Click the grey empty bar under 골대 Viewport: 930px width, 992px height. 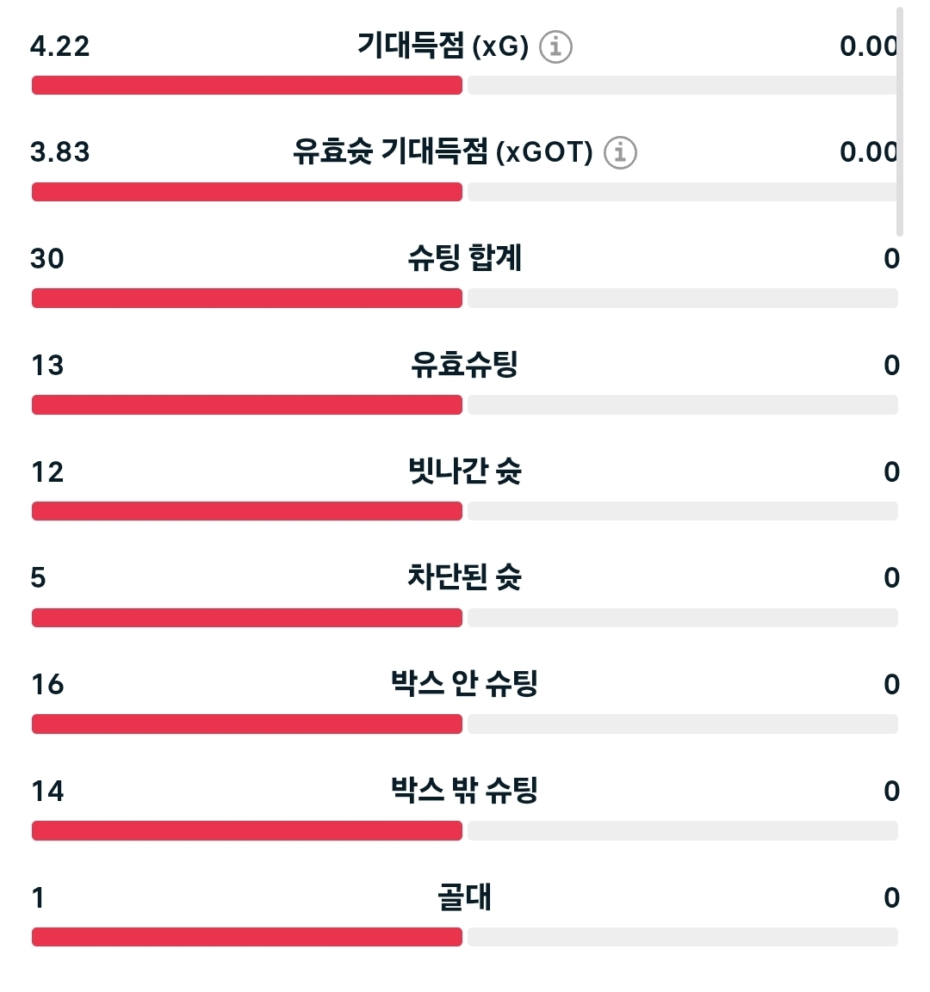[683, 937]
